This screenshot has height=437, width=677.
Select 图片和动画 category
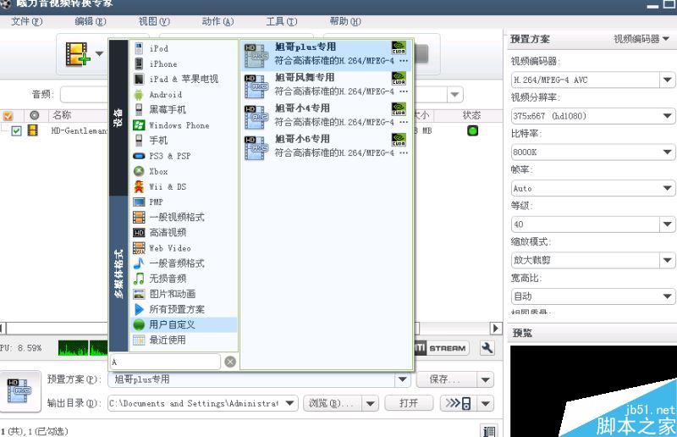[x=184, y=294]
